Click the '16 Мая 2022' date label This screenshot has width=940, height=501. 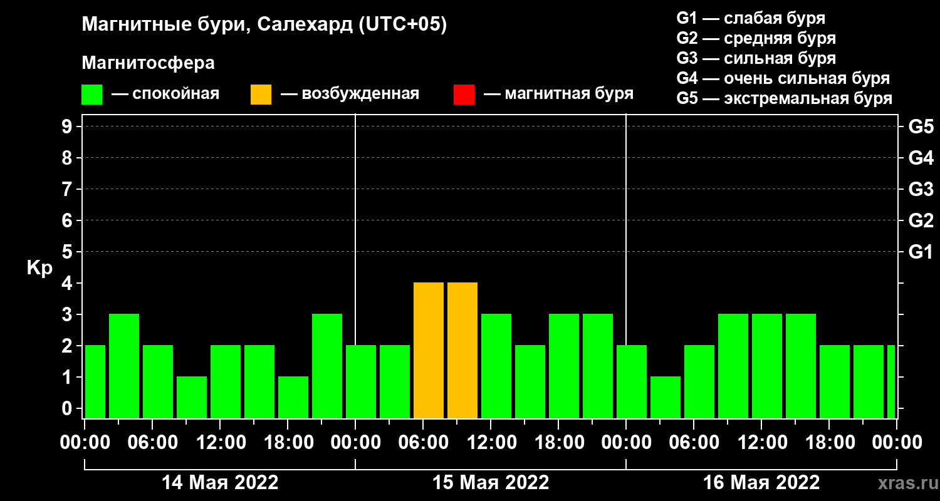[761, 482]
